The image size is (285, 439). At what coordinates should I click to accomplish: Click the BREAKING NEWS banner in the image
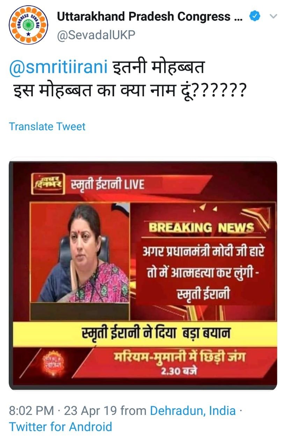point(201,228)
